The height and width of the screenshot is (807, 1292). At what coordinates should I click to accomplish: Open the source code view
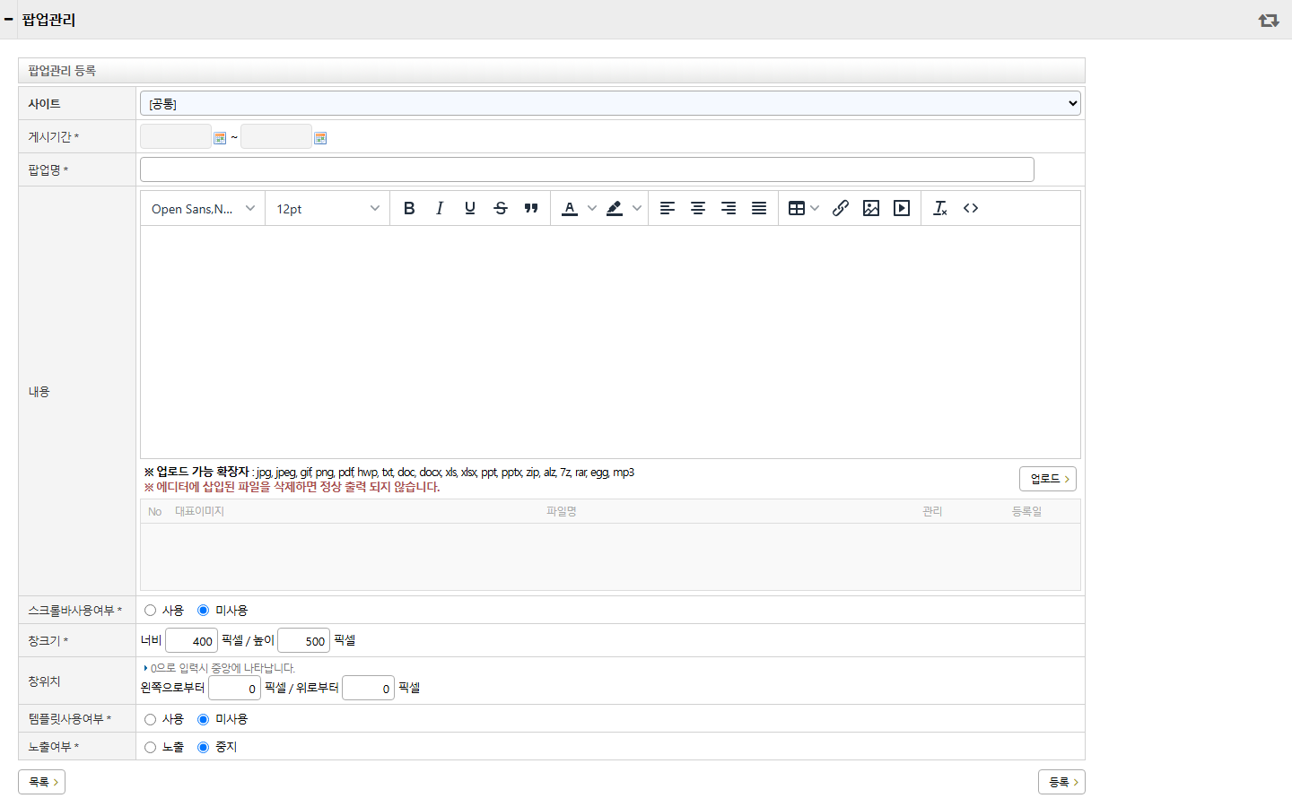click(971, 208)
